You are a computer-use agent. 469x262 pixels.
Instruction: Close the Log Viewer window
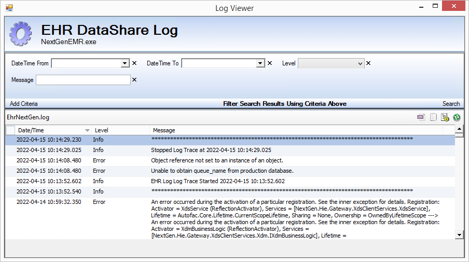click(x=454, y=6)
